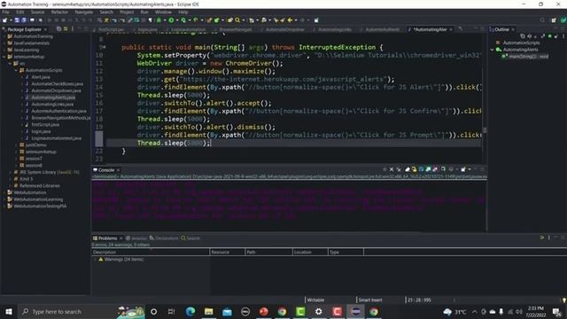Screen dimensions: 567x319
Task: Select AutomateDropdown.java in Package Explorer
Action: pos(56,90)
